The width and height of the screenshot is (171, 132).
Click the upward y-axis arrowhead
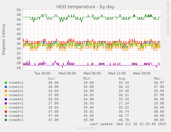[x=23, y=8]
